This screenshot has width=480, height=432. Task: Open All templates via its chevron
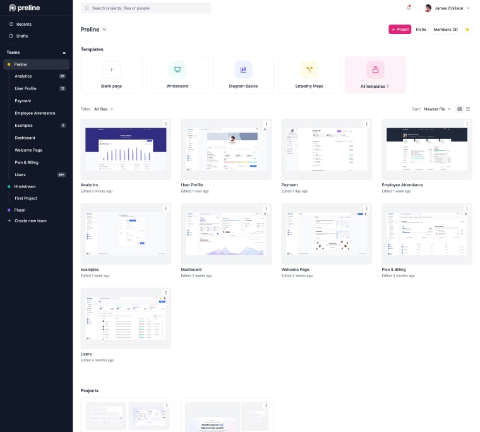388,87
